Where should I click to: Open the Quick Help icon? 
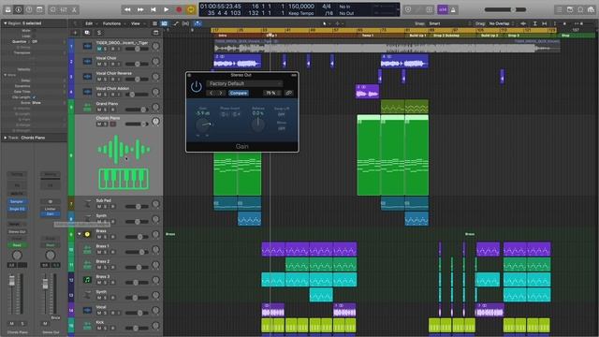[29, 9]
